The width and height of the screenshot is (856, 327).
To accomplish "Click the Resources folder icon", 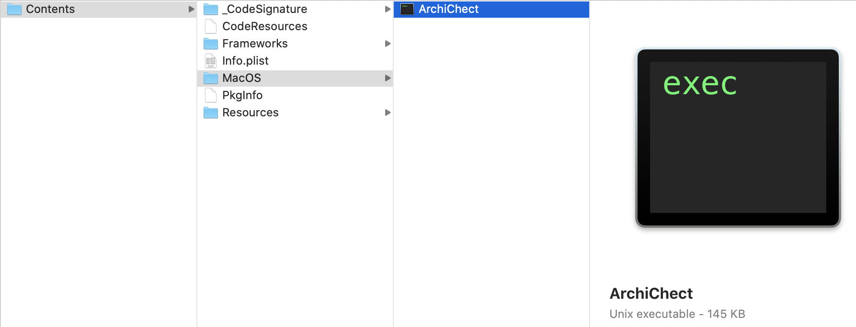I will [x=211, y=113].
